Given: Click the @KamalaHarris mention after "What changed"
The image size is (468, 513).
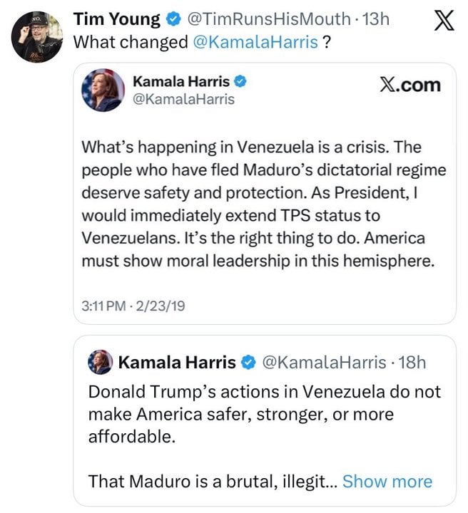Looking at the screenshot, I should pyautogui.click(x=255, y=42).
